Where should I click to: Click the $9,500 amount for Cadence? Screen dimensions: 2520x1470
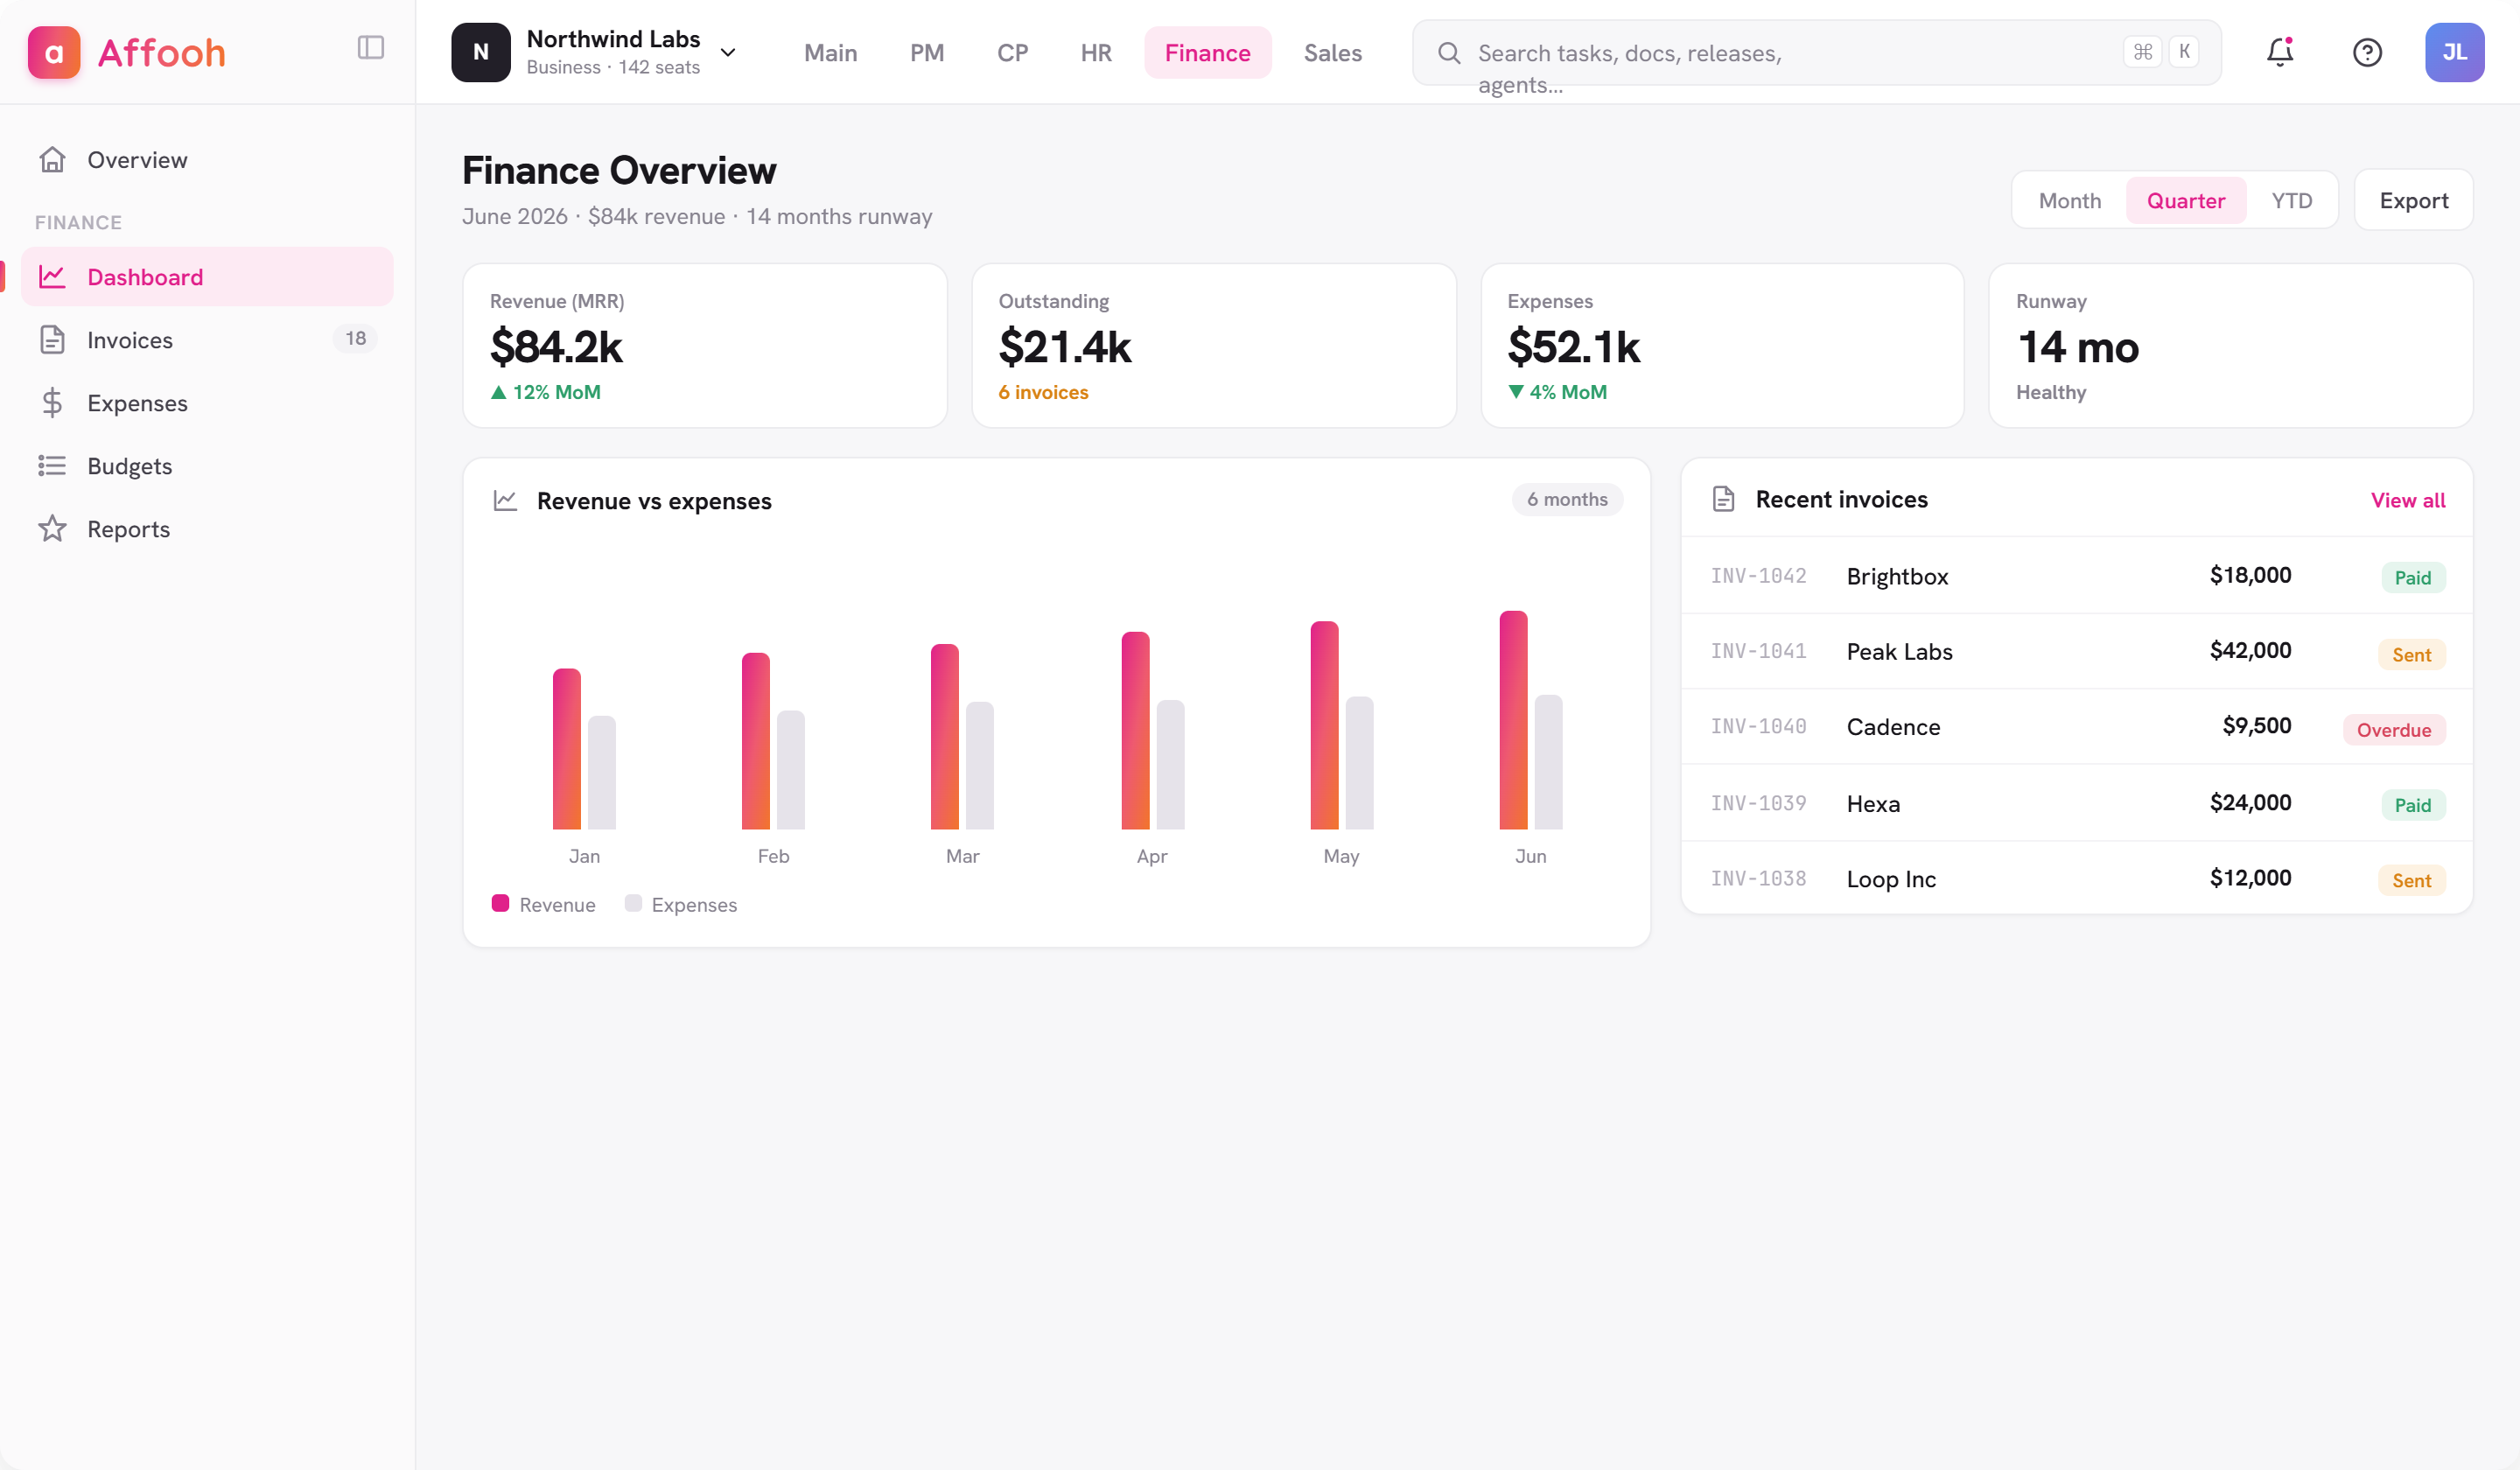pos(2256,725)
